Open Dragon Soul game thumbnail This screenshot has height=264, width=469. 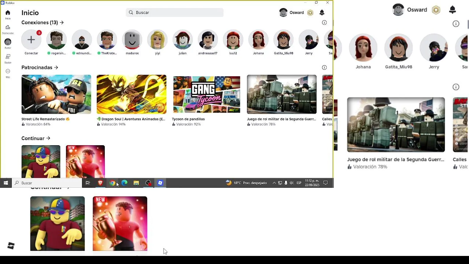(x=131, y=94)
